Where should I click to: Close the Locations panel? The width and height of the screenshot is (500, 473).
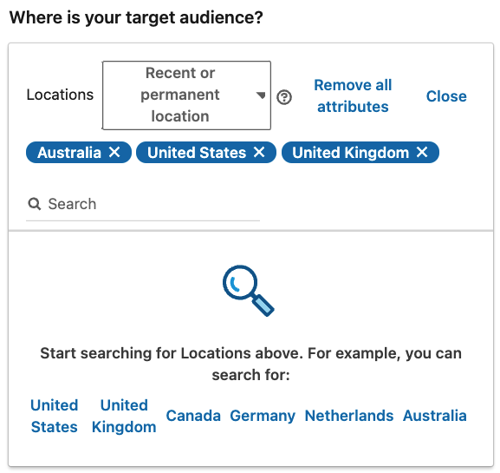pyautogui.click(x=446, y=96)
